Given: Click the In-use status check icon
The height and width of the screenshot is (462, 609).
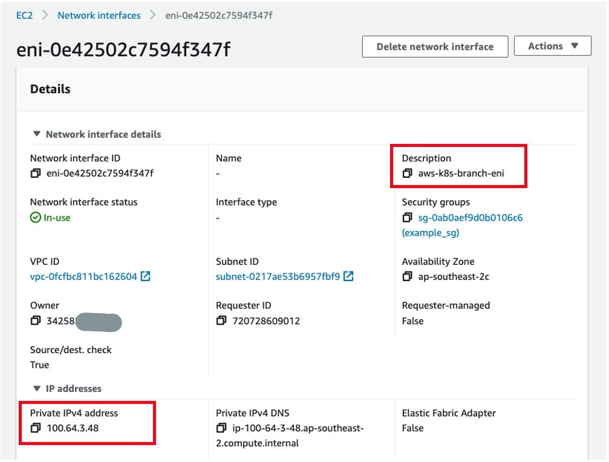Looking at the screenshot, I should pyautogui.click(x=35, y=218).
